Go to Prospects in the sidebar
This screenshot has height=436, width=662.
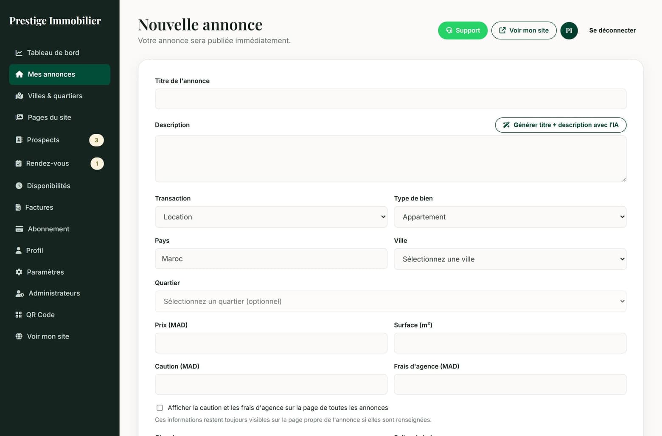click(59, 140)
